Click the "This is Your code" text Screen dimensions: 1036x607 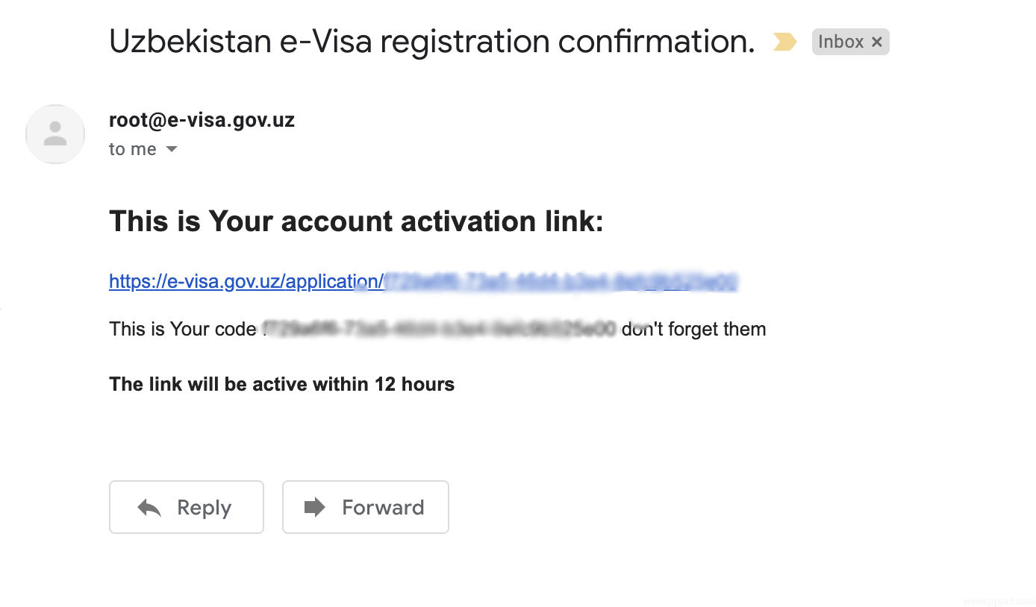point(182,329)
